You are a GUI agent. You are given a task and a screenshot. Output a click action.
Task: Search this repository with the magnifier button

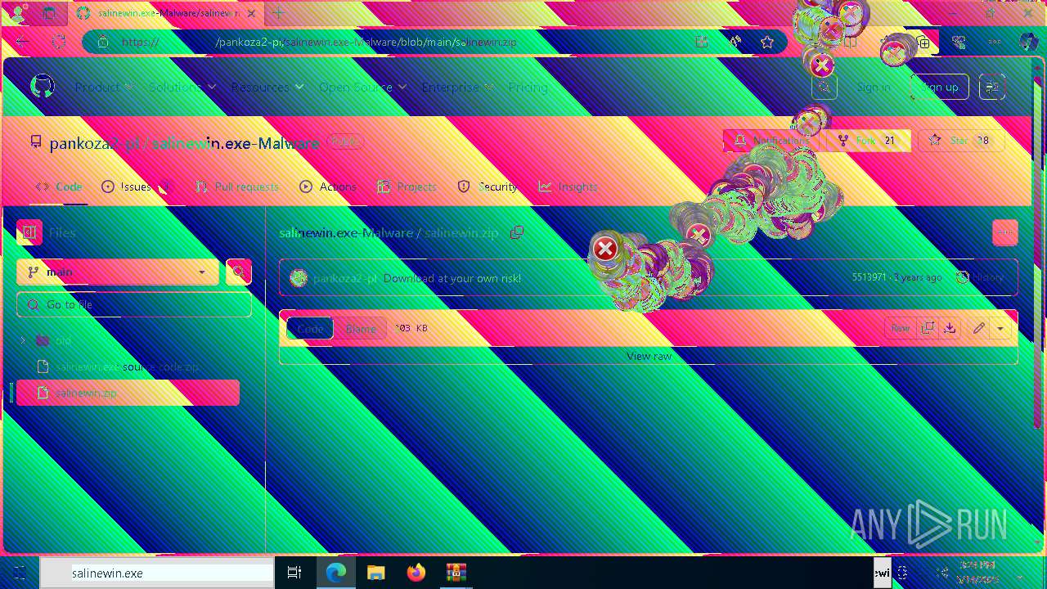click(x=238, y=272)
